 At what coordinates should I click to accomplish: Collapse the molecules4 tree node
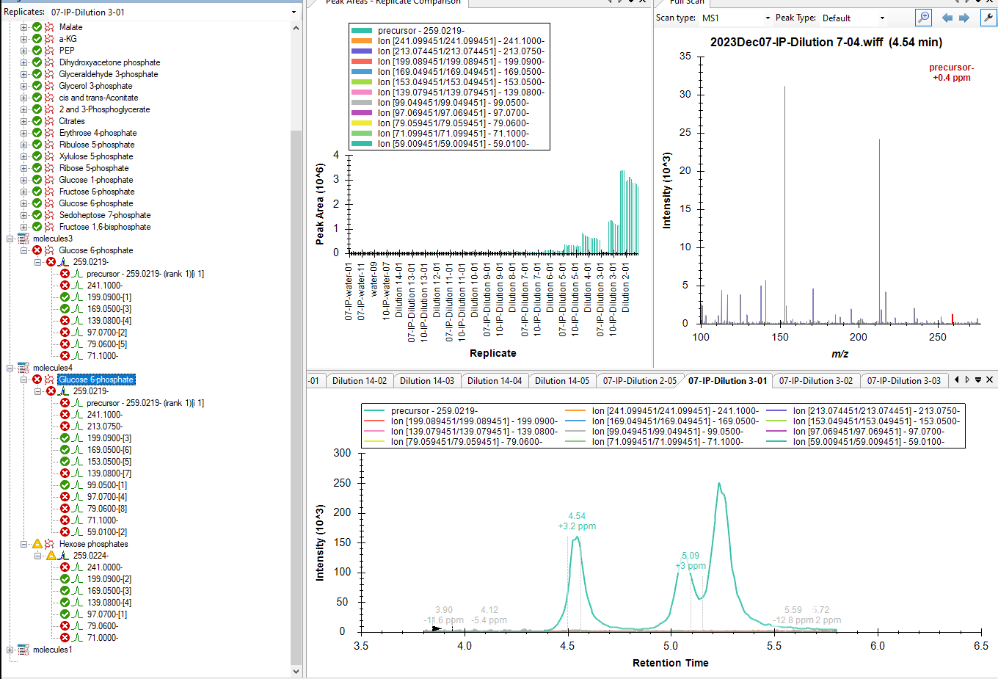click(x=10, y=368)
